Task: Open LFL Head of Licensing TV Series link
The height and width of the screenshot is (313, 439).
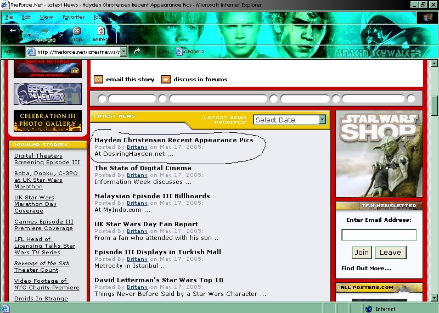Action: click(45, 245)
